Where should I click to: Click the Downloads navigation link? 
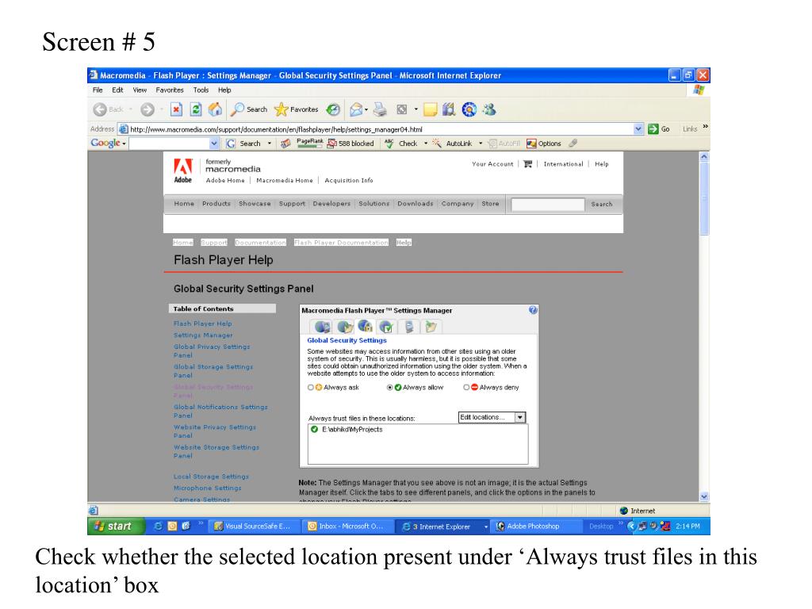pyautogui.click(x=416, y=204)
